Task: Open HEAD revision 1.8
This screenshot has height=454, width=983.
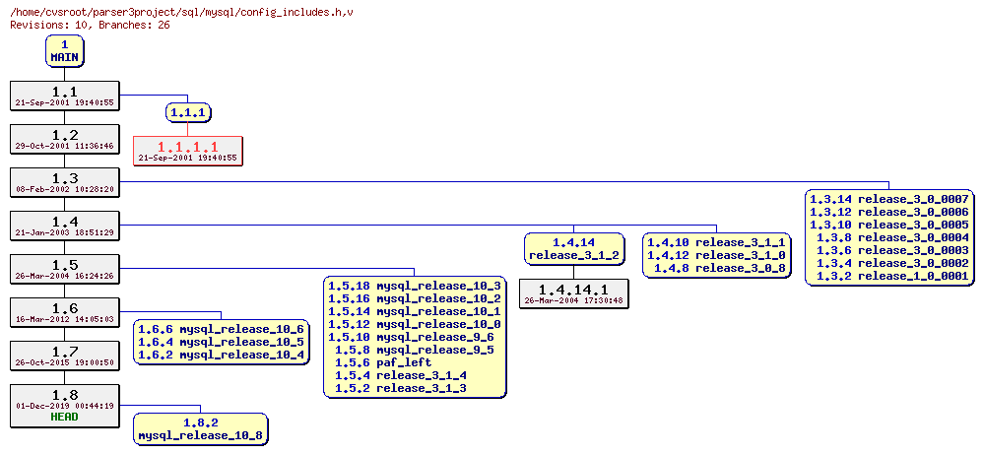Action: pyautogui.click(x=65, y=406)
